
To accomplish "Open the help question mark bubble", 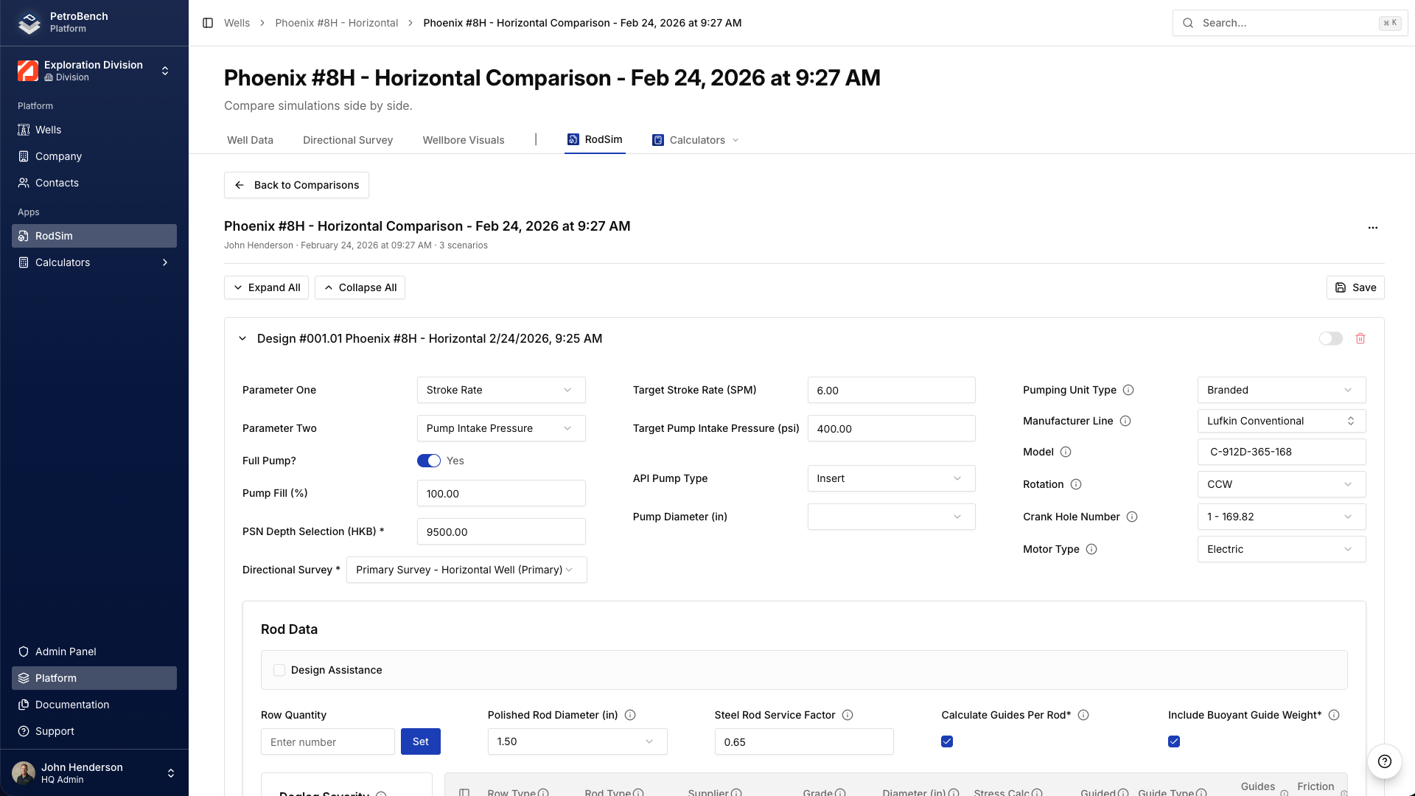I will pos(1384,761).
